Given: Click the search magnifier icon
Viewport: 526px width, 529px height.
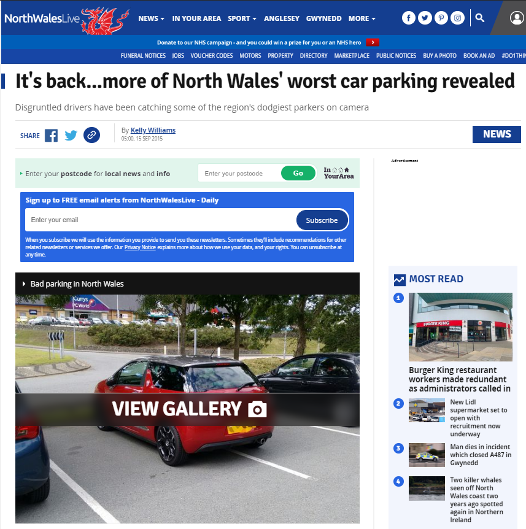Looking at the screenshot, I should [479, 18].
